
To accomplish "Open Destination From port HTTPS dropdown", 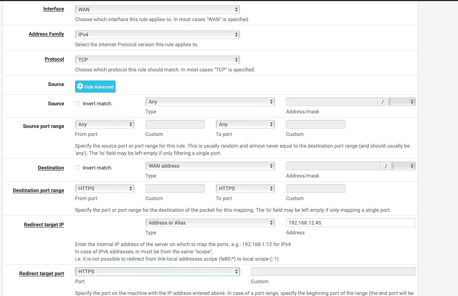I will coord(105,189).
